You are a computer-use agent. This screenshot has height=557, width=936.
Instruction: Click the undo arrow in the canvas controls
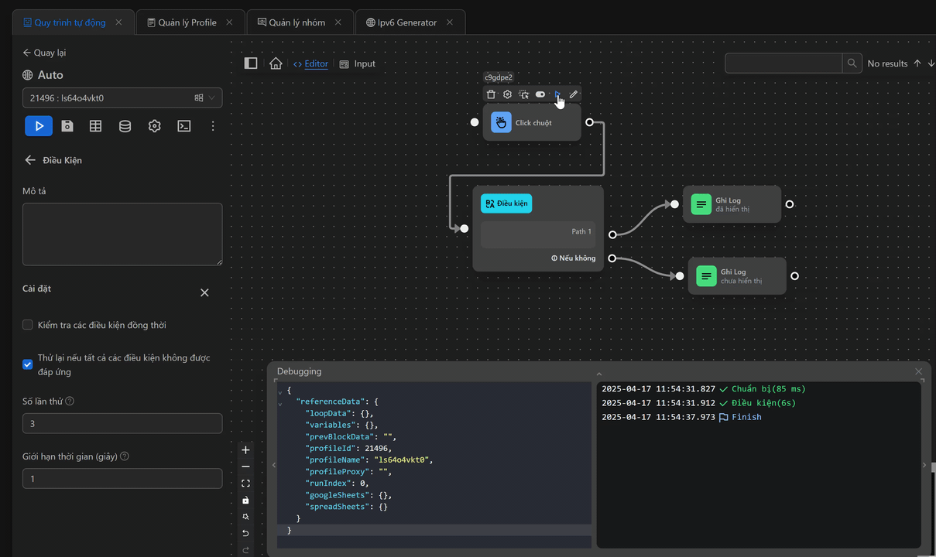click(245, 533)
